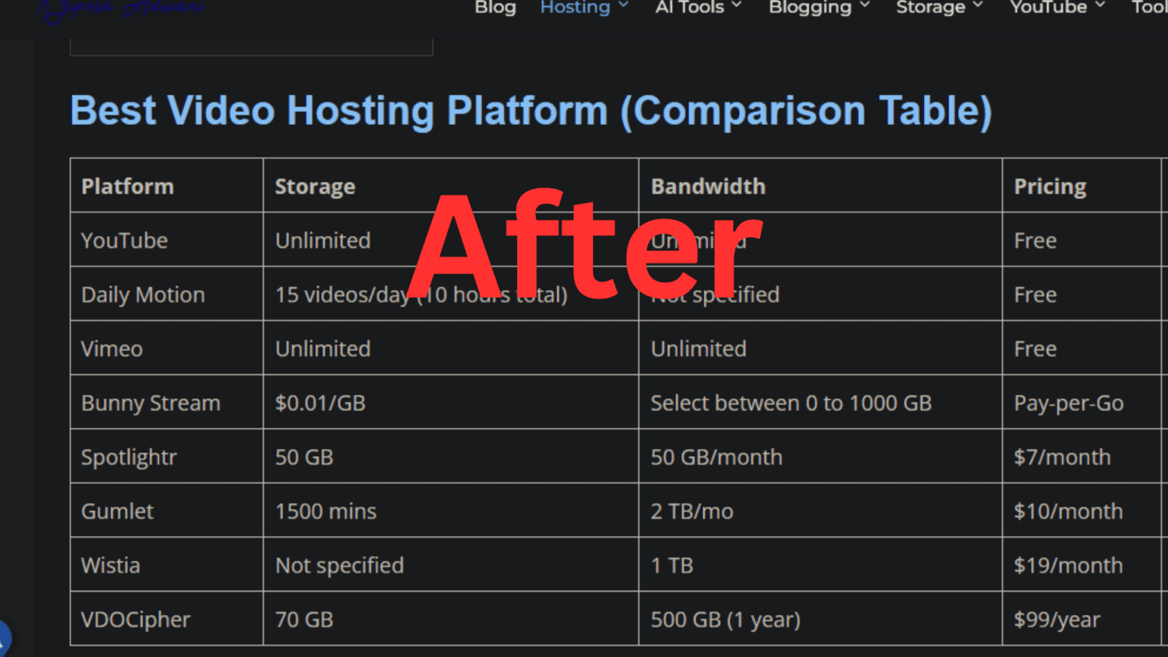Viewport: 1168px width, 657px height.
Task: Expand the Hosting dropdown chevron
Action: 624,5
